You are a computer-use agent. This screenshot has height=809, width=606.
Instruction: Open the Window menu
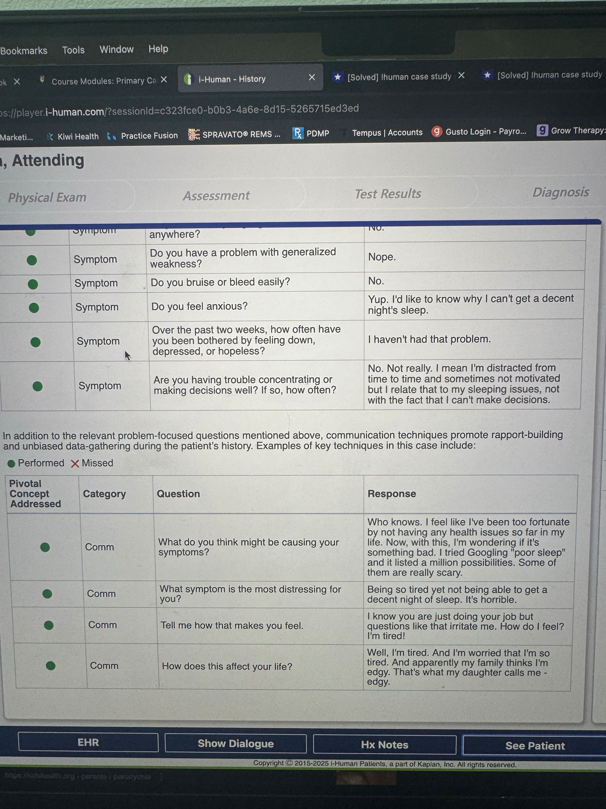point(117,49)
